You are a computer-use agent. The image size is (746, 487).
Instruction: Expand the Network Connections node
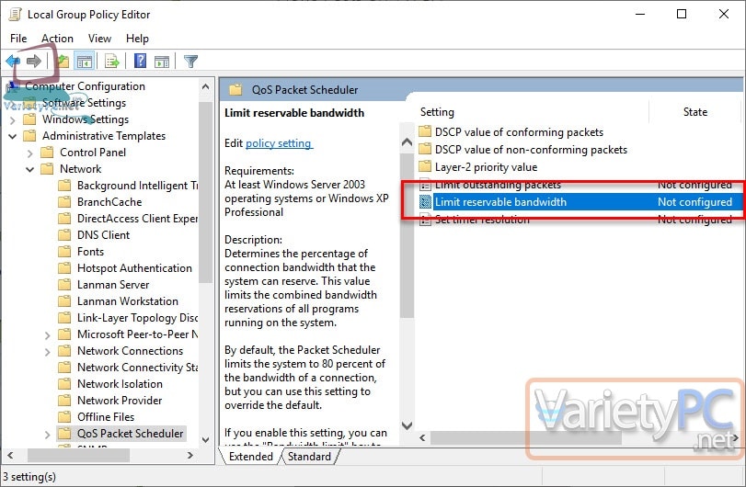click(x=47, y=352)
